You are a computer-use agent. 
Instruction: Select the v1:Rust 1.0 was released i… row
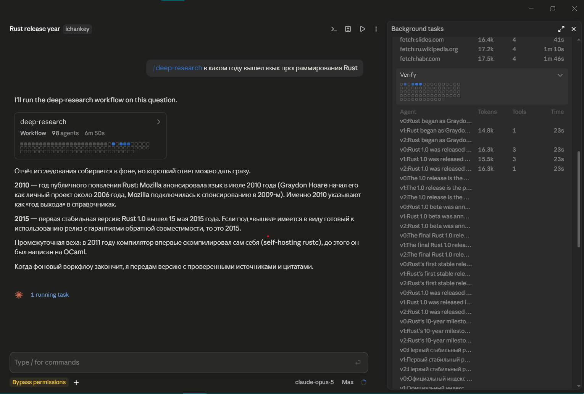pos(482,302)
